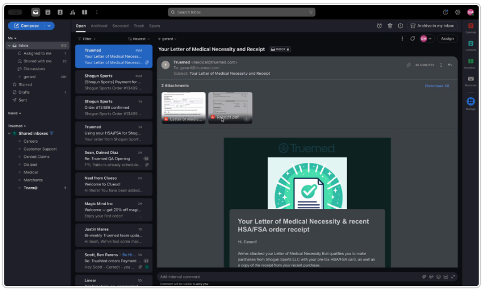
Task: Open the Customer Support shared inbox
Action: point(40,149)
